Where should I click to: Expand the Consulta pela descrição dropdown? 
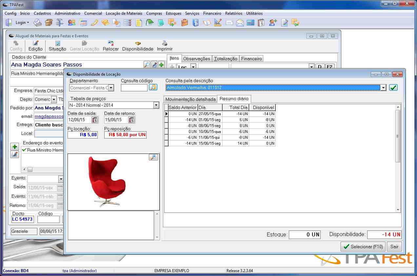(x=383, y=88)
